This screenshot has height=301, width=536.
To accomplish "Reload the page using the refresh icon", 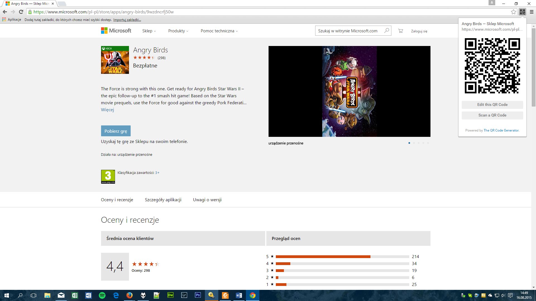I will 21,12.
